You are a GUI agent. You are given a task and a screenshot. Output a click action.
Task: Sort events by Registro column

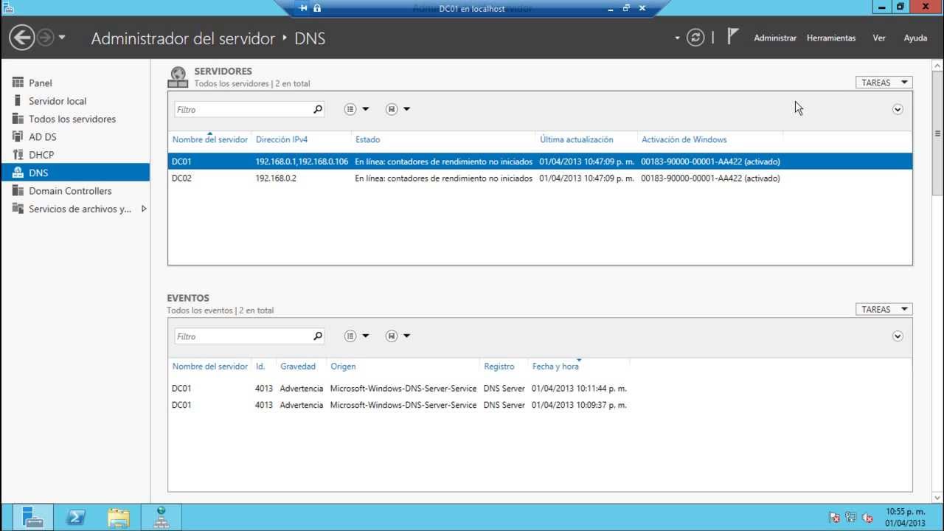point(499,367)
